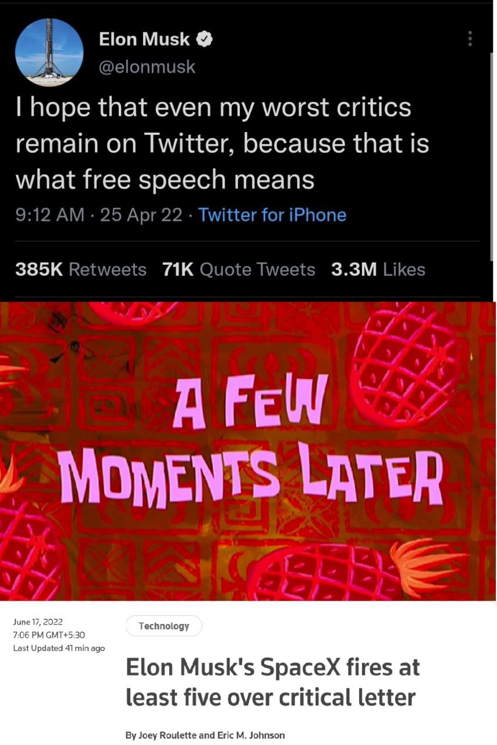Click the June 17, 2022 article date
Screen dimensions: 497x745
point(38,622)
